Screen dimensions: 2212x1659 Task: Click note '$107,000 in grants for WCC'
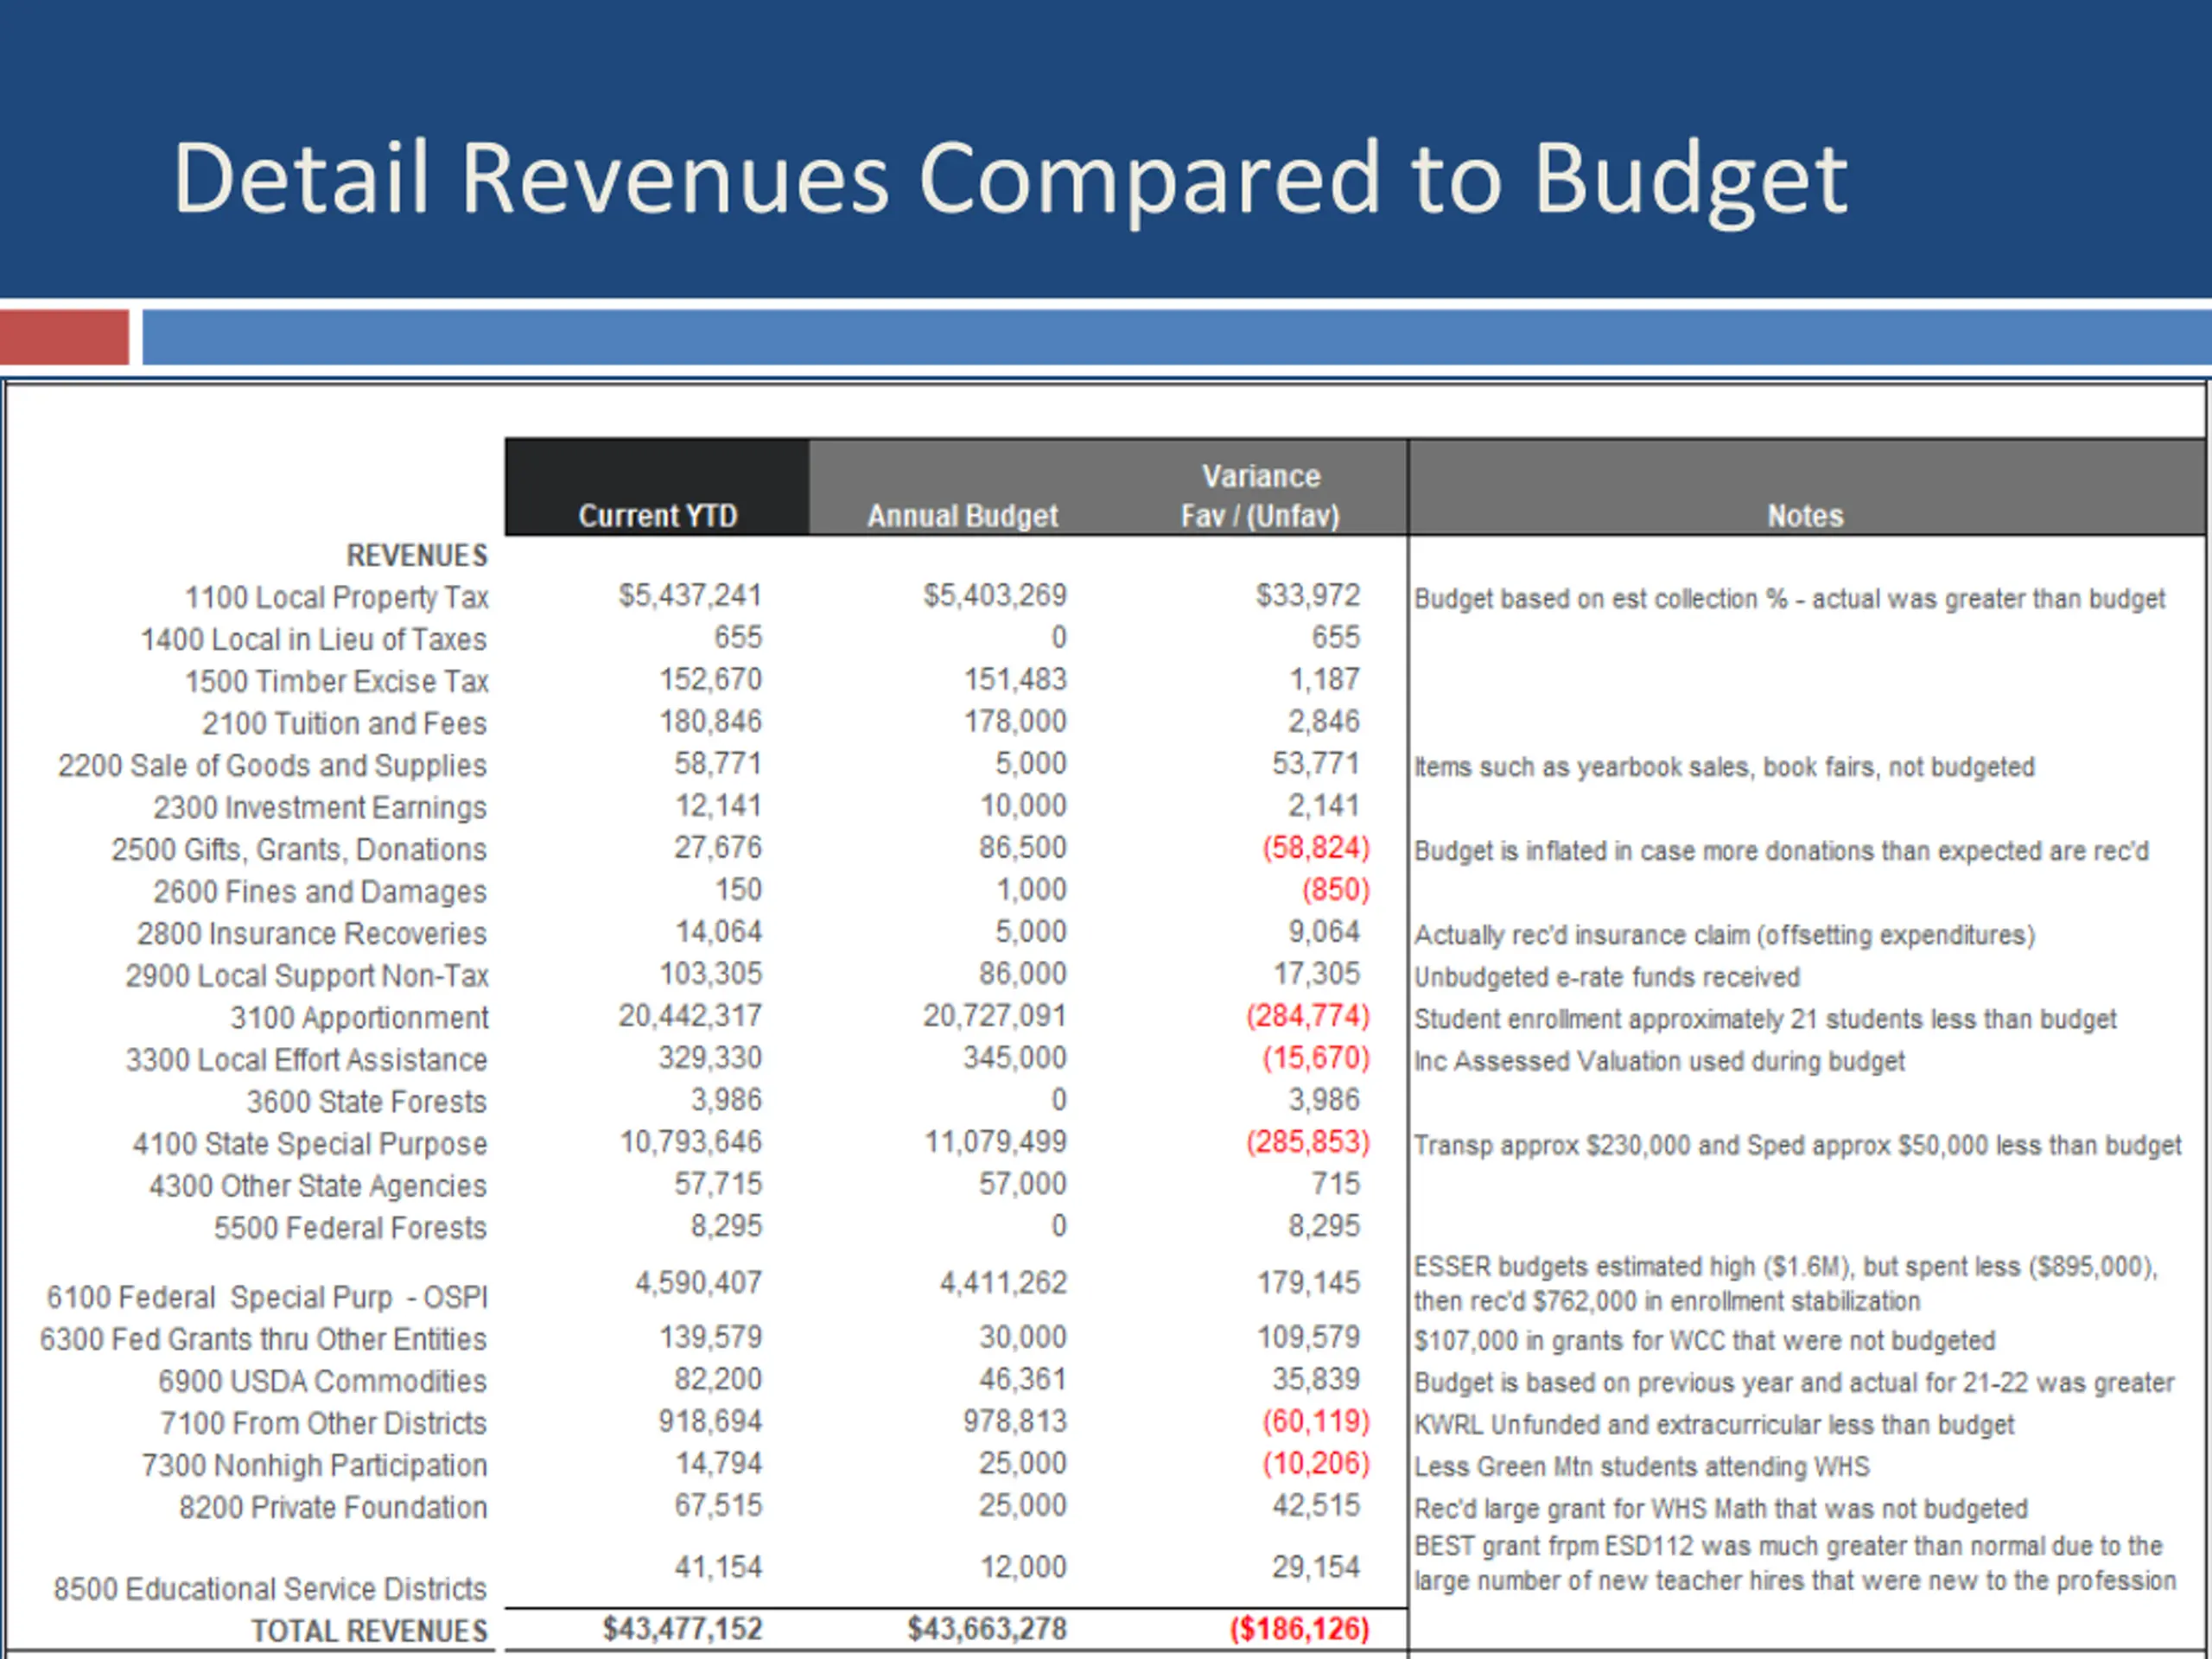[x=1704, y=1341]
